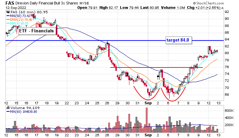Click the Last 80.95 value in header
This screenshot has height=138, width=239.
tap(150, 7)
